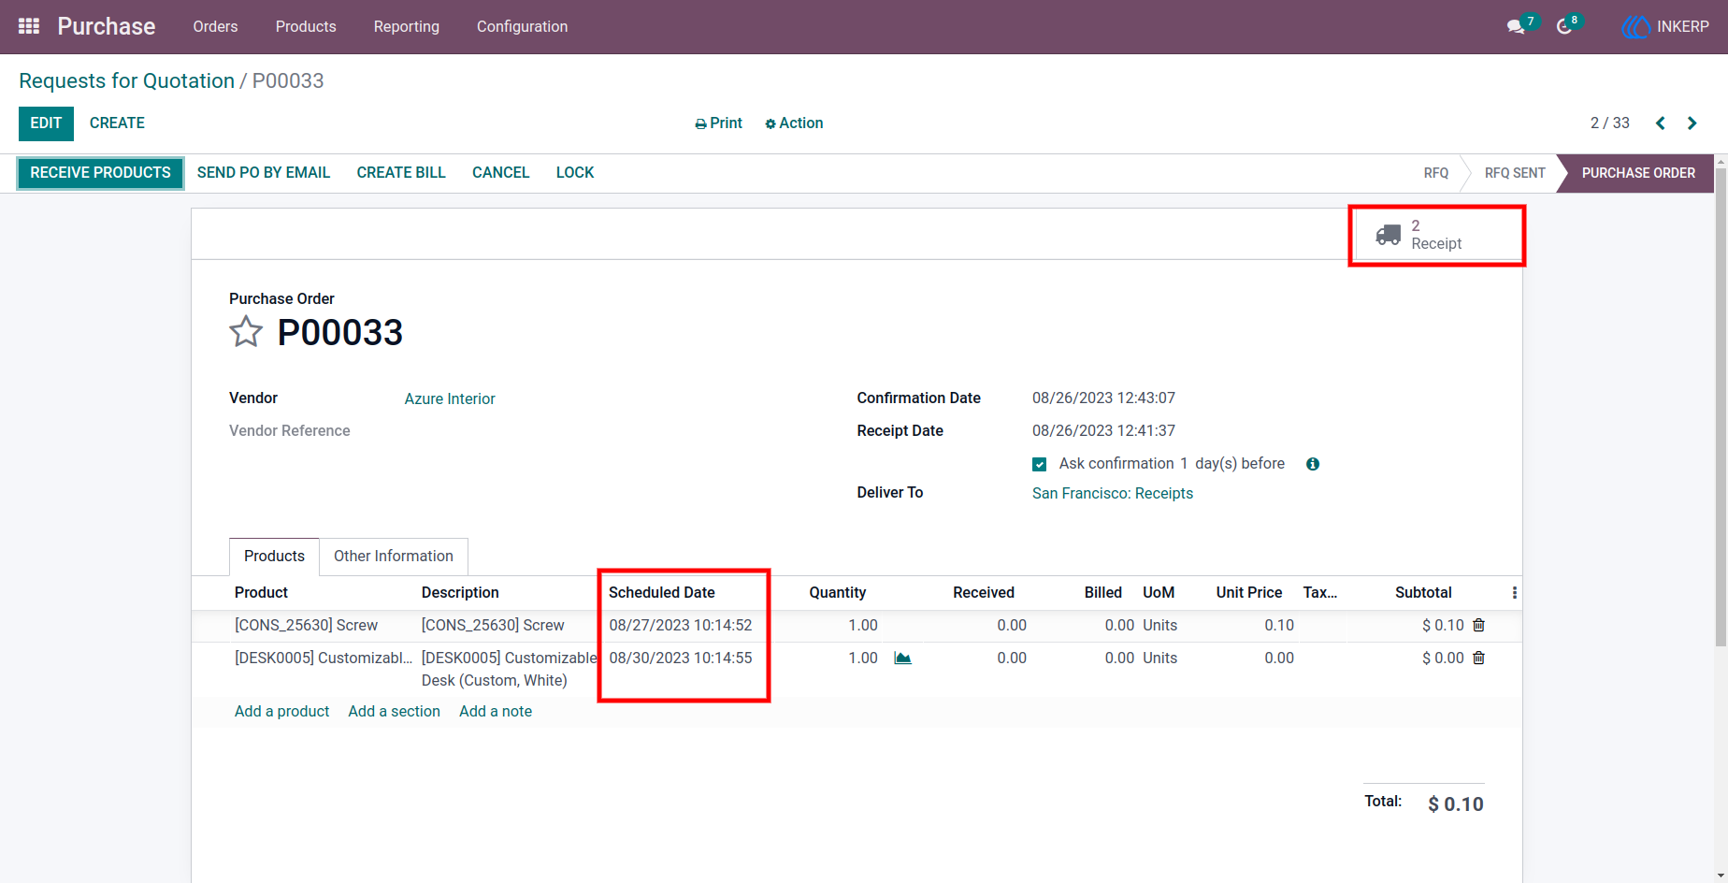Delete the Screw order line
This screenshot has height=883, width=1728.
click(x=1478, y=625)
